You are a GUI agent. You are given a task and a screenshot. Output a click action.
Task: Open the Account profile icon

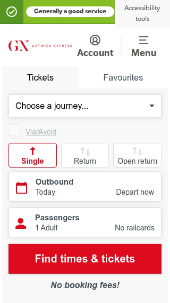95,40
